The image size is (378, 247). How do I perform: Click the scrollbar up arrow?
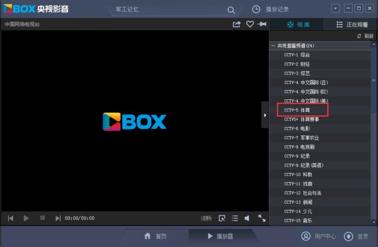tap(374, 44)
